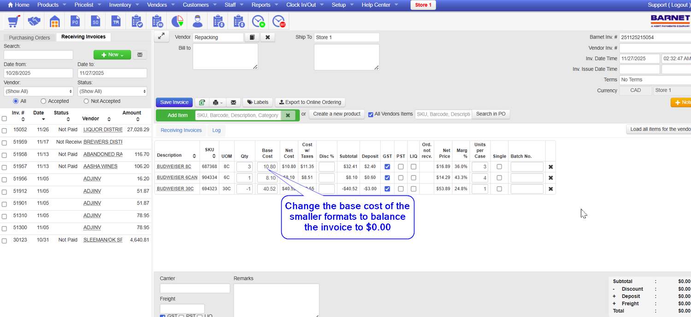This screenshot has height=317, width=691.
Task: Expand the Reports menu
Action: tap(264, 5)
